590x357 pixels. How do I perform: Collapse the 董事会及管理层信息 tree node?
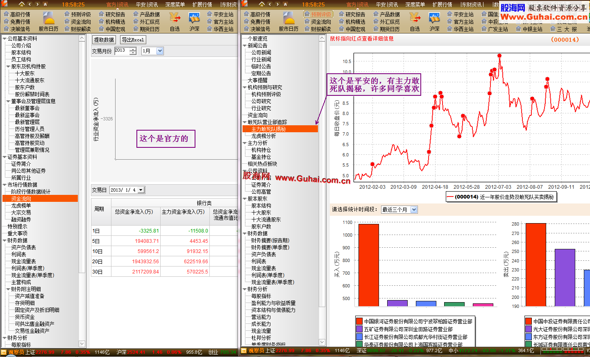click(8, 101)
